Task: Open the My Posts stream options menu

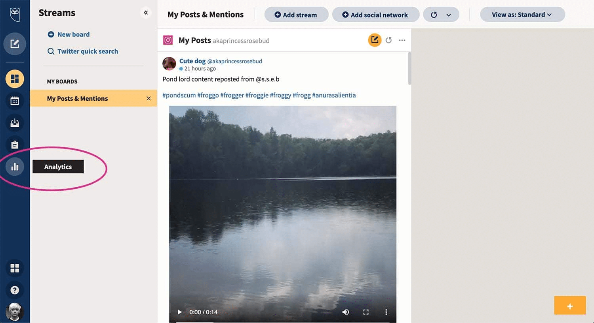Action: tap(402, 40)
